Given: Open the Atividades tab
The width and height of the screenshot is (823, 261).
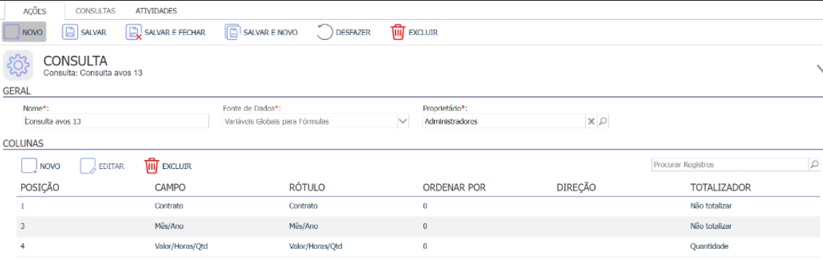Looking at the screenshot, I should 156,10.
